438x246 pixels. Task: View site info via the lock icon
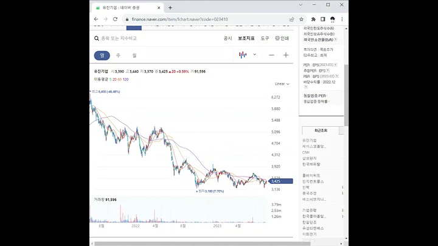click(x=127, y=19)
